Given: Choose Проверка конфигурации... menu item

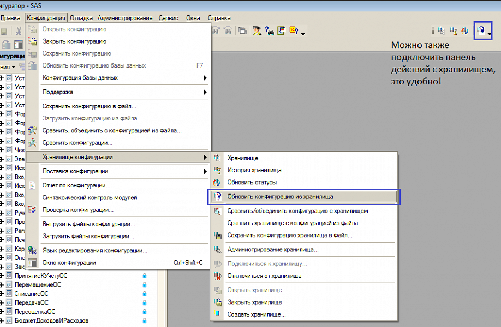Looking at the screenshot, I should (x=118, y=210).
